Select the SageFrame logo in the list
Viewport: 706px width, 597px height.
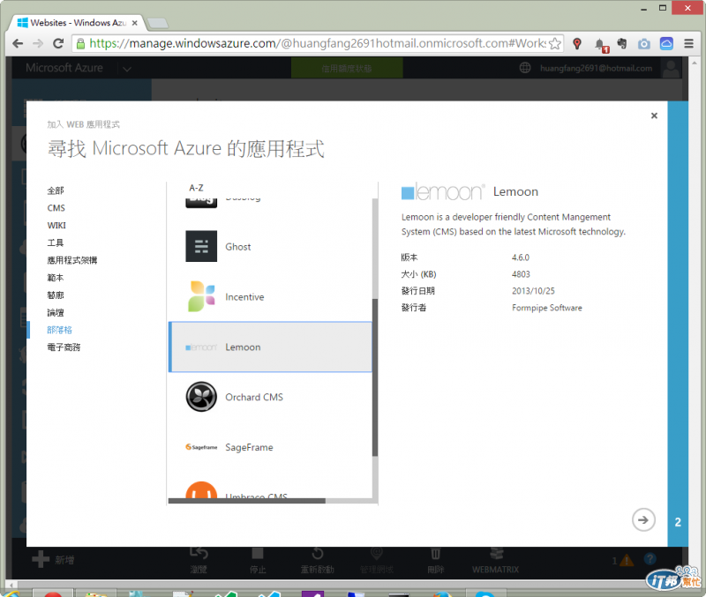coord(201,447)
